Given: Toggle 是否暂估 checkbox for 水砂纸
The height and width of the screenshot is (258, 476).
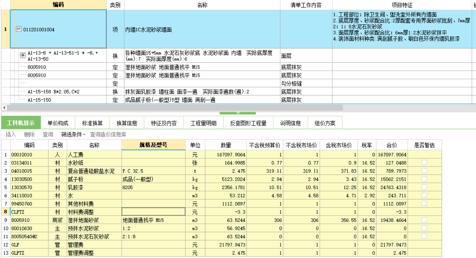Looking at the screenshot, I should 424,162.
